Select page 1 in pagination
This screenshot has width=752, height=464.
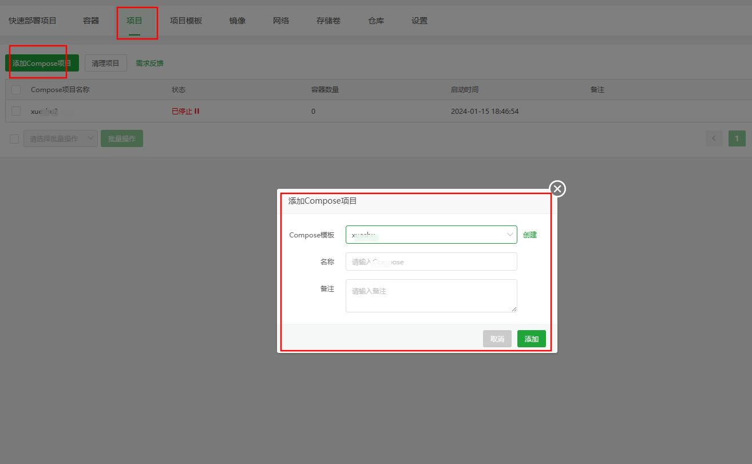[x=737, y=138]
